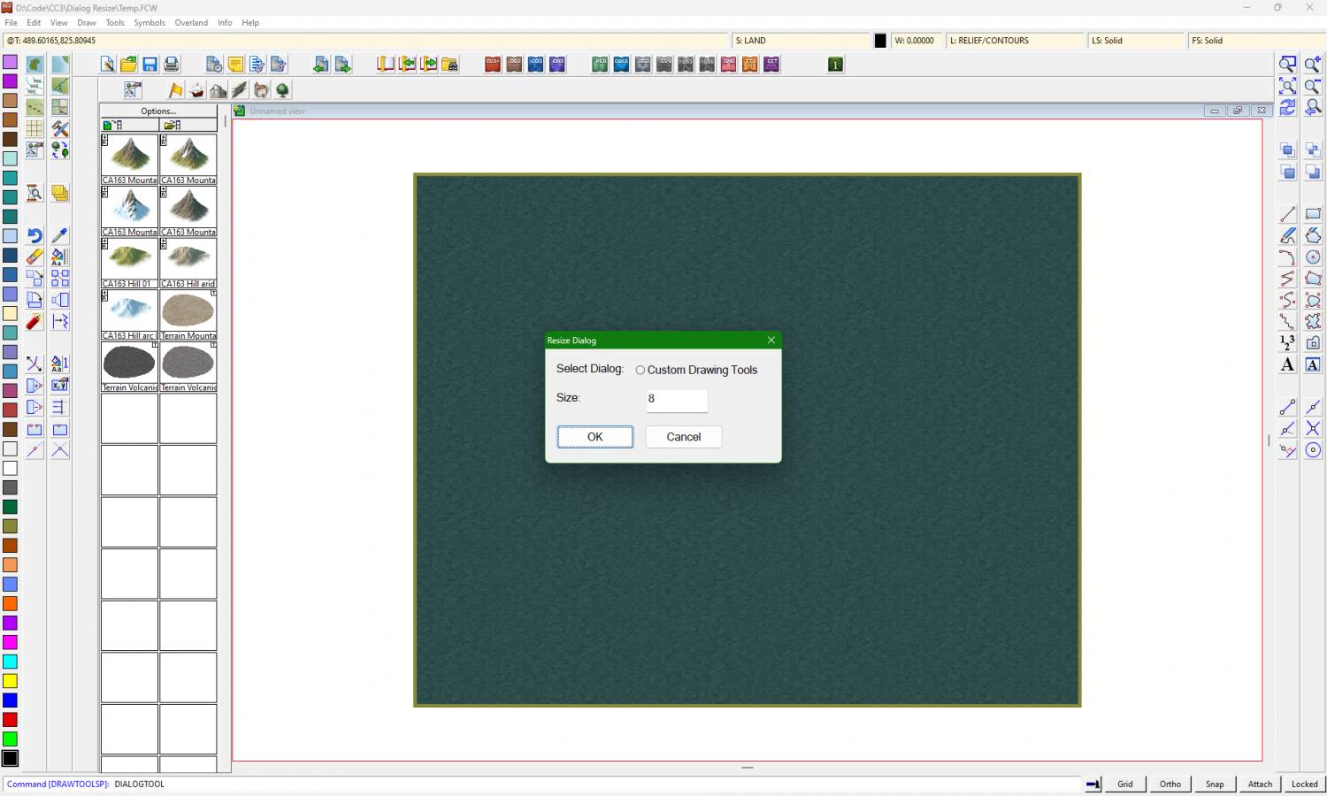Click the black current color box in status bar
This screenshot has height=796, width=1327.
[x=880, y=41]
